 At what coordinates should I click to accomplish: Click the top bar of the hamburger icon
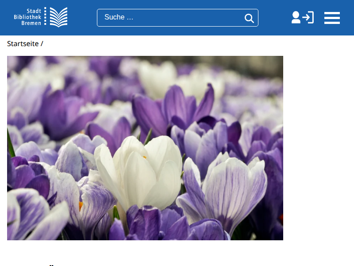[x=332, y=13]
